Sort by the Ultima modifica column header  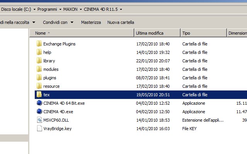(x=157, y=33)
